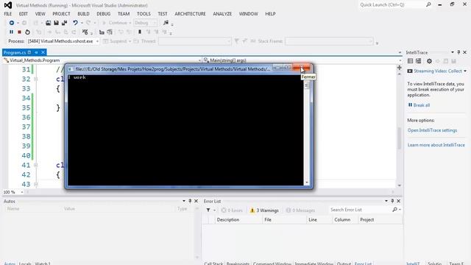This screenshot has height=265, width=471.
Task: Open IntelliTrace settings gear icon
Action: pyautogui.click(x=429, y=61)
